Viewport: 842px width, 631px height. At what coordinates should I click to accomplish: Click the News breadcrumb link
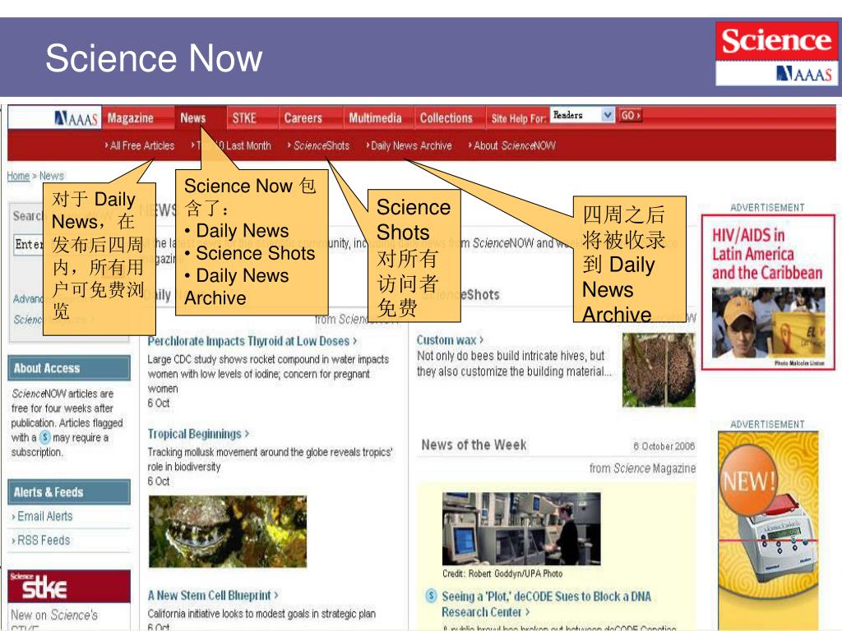(52, 176)
